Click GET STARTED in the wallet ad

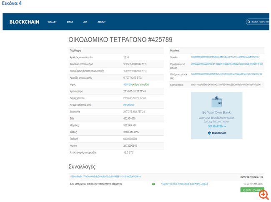216,126
